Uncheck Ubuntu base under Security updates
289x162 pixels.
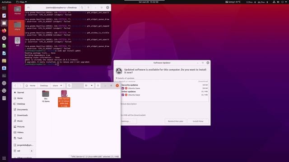click(123, 88)
